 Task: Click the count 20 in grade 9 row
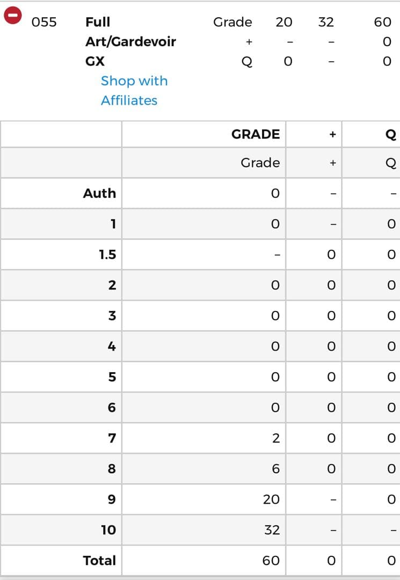coord(271,499)
